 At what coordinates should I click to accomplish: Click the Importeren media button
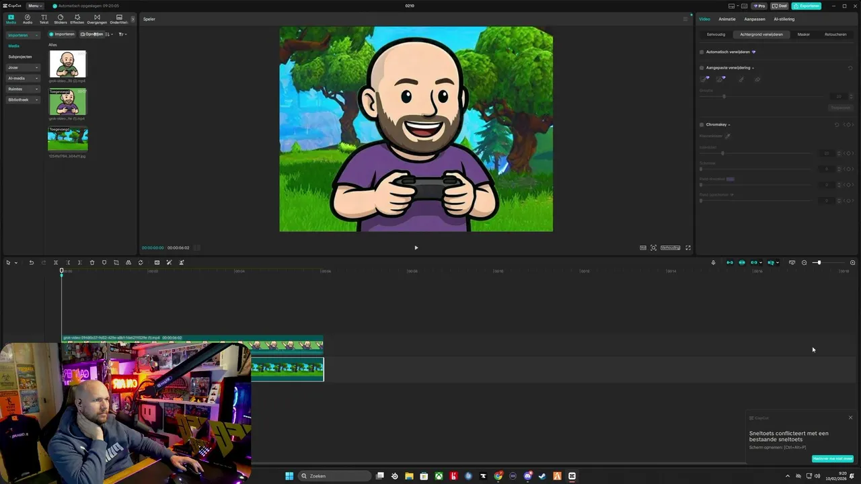click(62, 34)
